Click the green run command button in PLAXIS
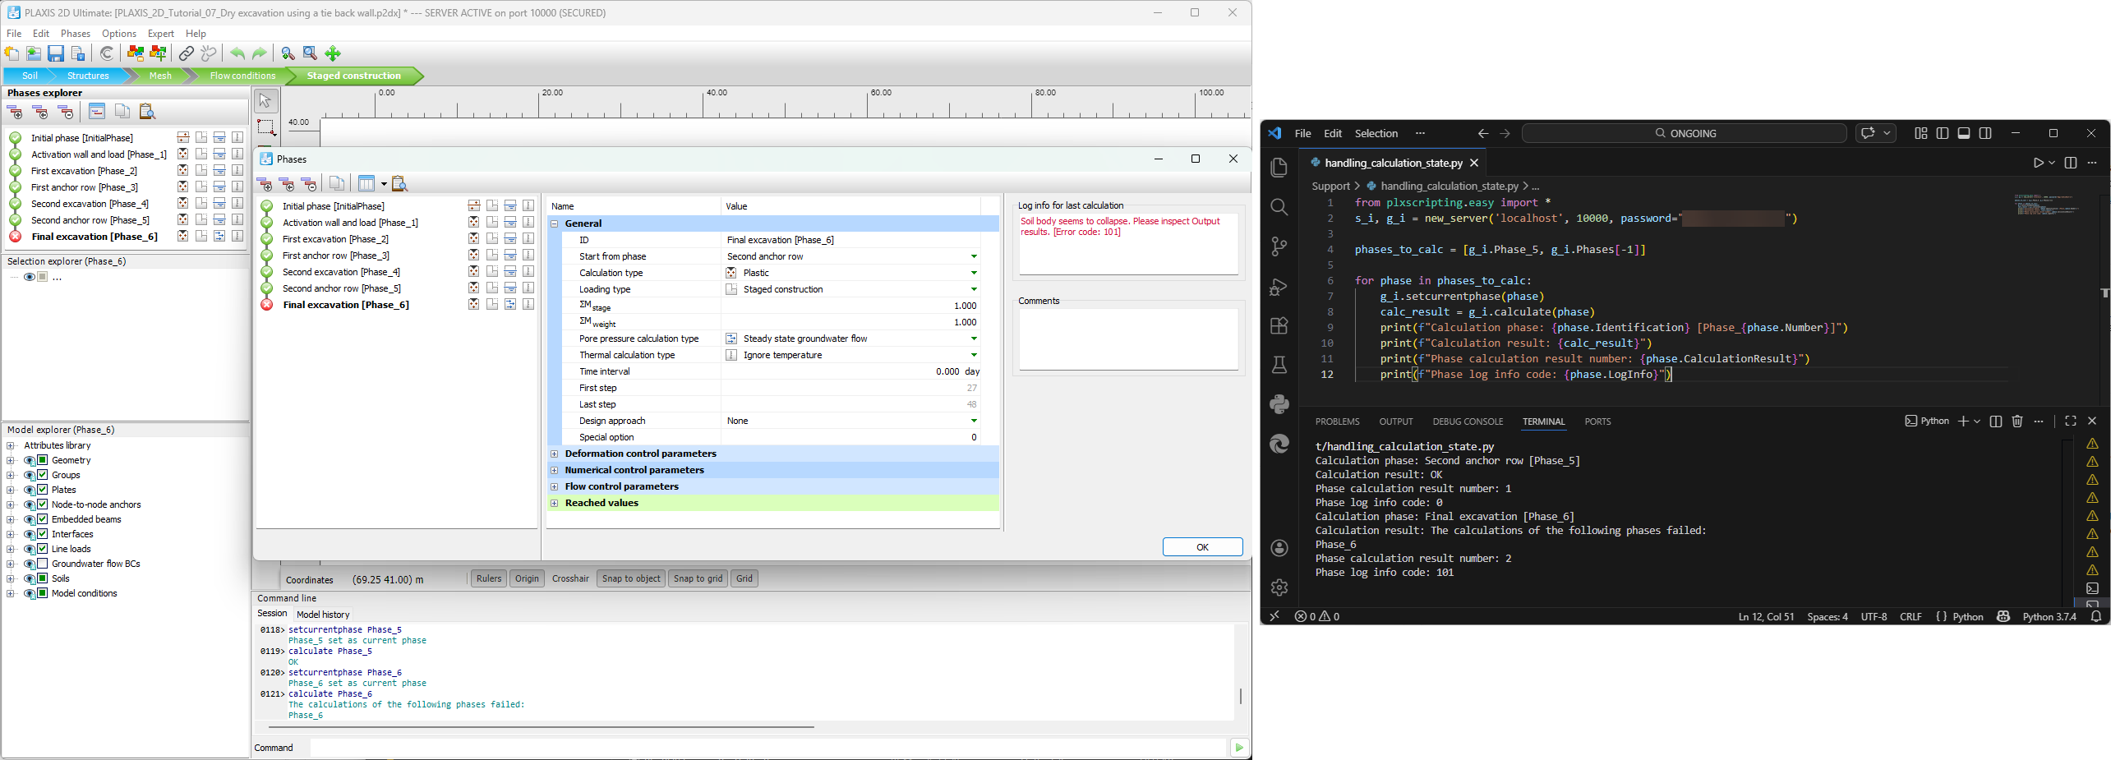The height and width of the screenshot is (760, 2111). (1239, 748)
